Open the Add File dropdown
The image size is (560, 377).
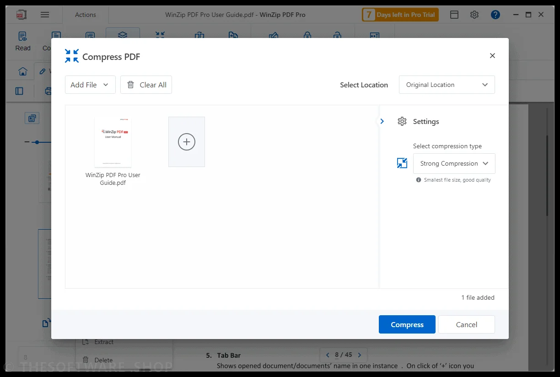click(x=90, y=85)
